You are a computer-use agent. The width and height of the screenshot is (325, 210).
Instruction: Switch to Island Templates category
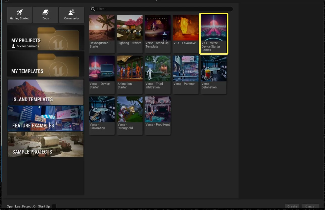pyautogui.click(x=46, y=92)
